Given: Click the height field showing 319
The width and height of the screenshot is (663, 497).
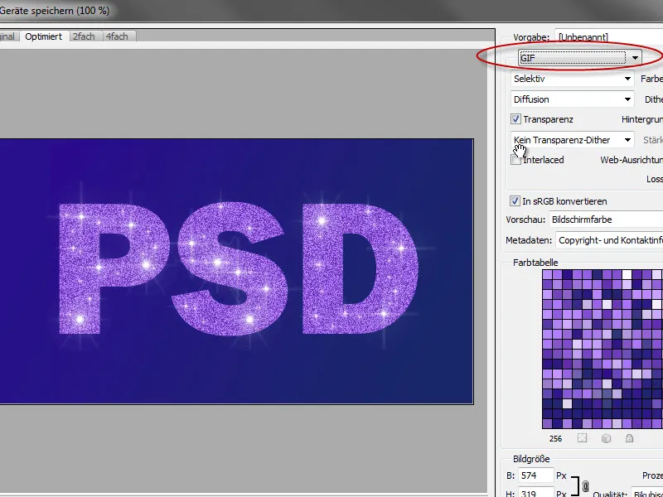Looking at the screenshot, I should point(535,493).
